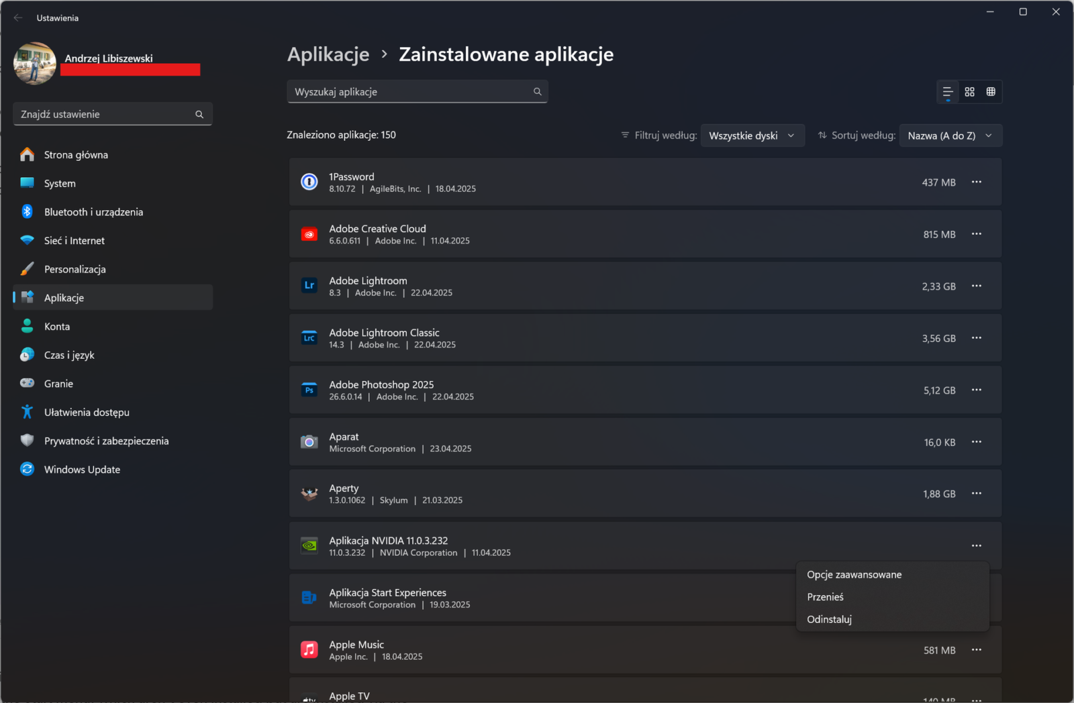The image size is (1074, 703).
Task: Expand the Wszystkie dyski filter dropdown
Action: 752,136
